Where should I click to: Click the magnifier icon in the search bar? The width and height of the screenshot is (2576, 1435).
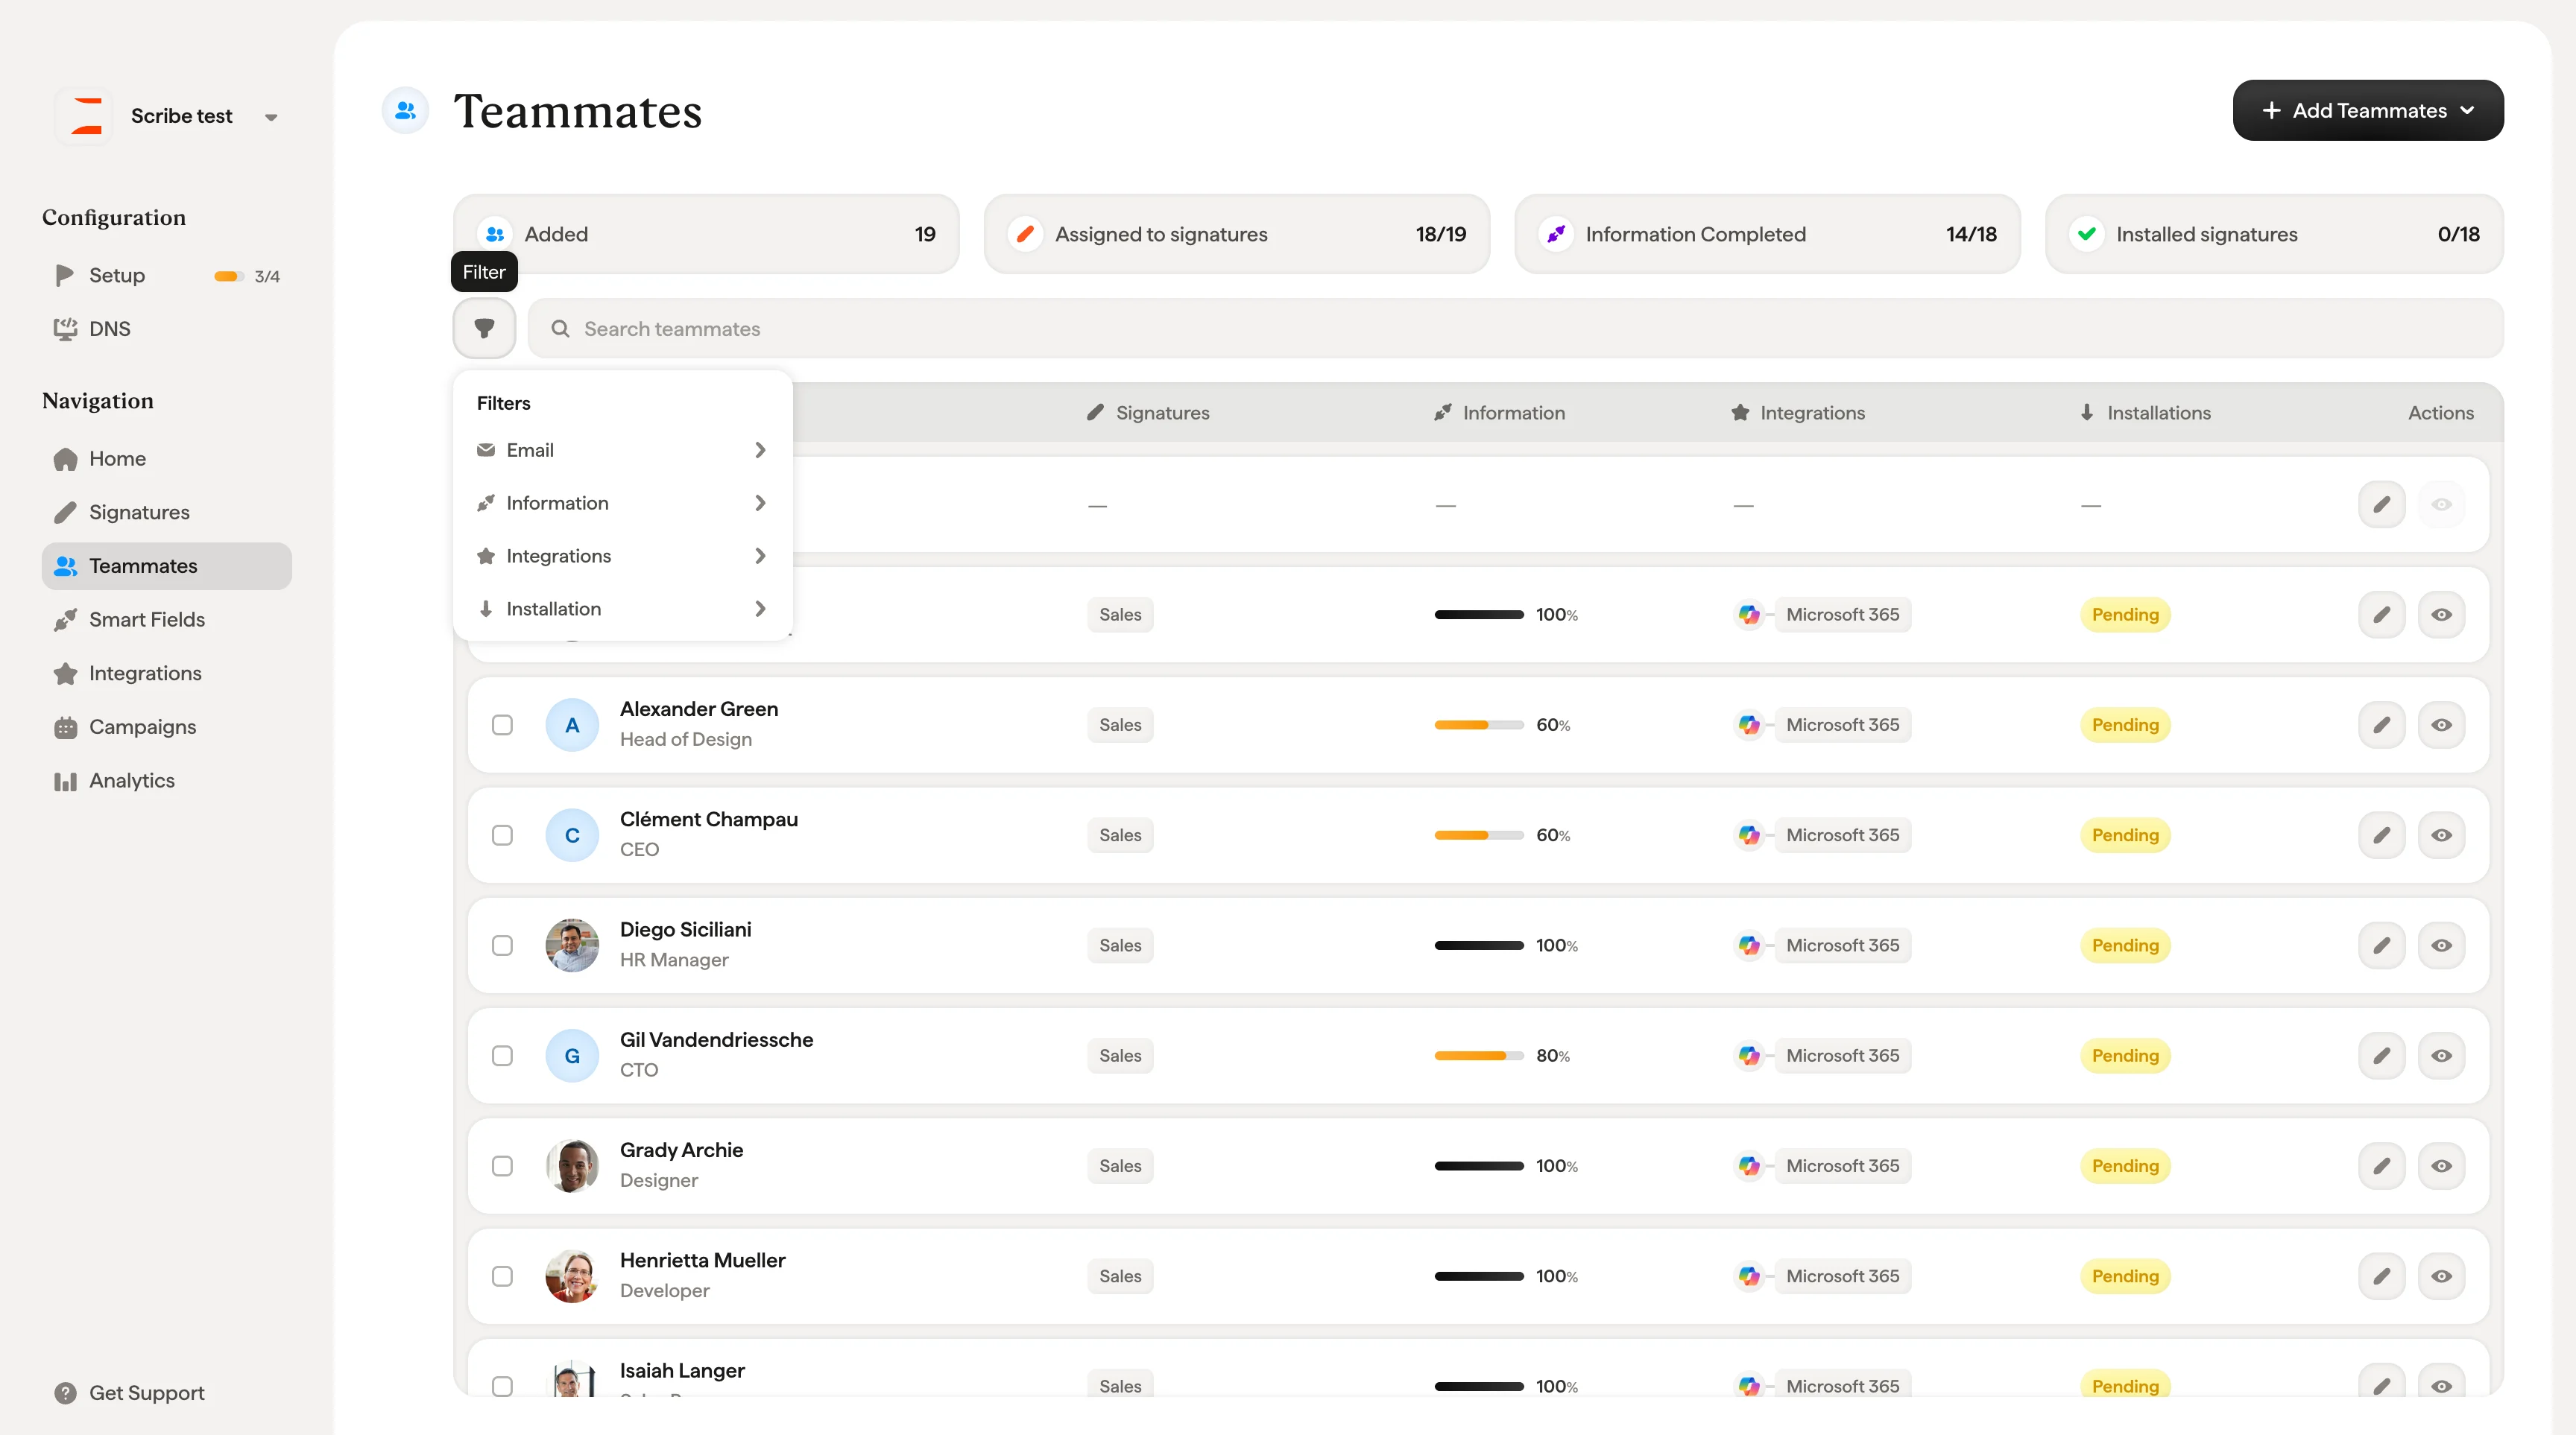[x=560, y=329]
